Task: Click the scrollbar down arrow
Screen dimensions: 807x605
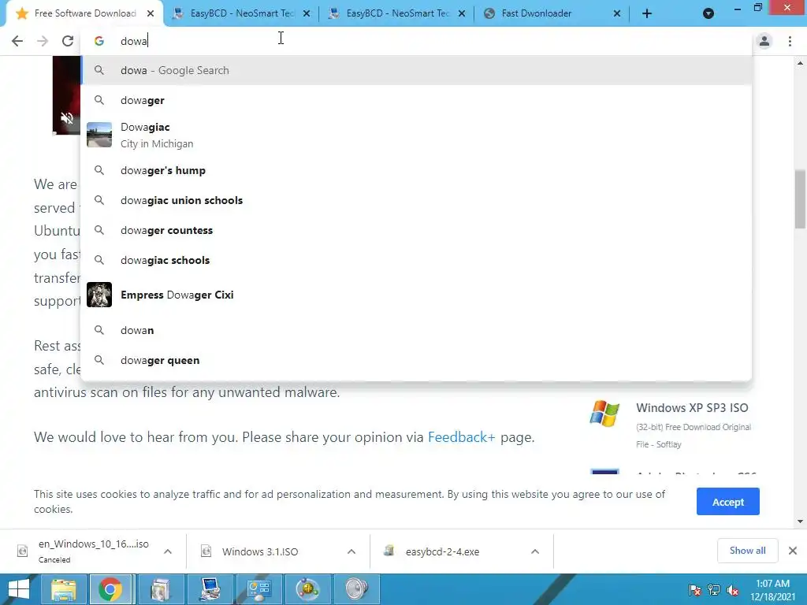Action: [x=800, y=521]
